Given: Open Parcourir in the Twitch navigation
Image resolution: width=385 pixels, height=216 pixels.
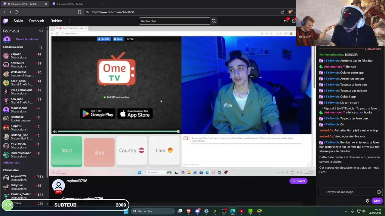Looking at the screenshot, I should [x=37, y=21].
